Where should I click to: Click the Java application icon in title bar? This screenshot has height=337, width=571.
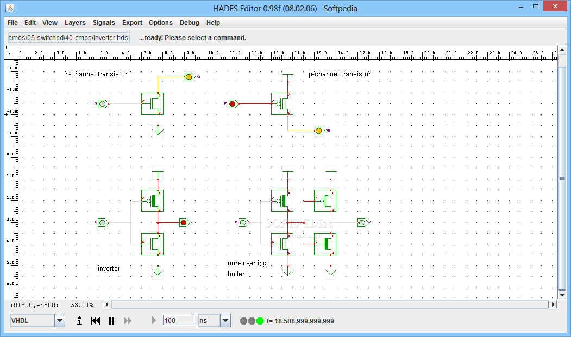(x=10, y=8)
